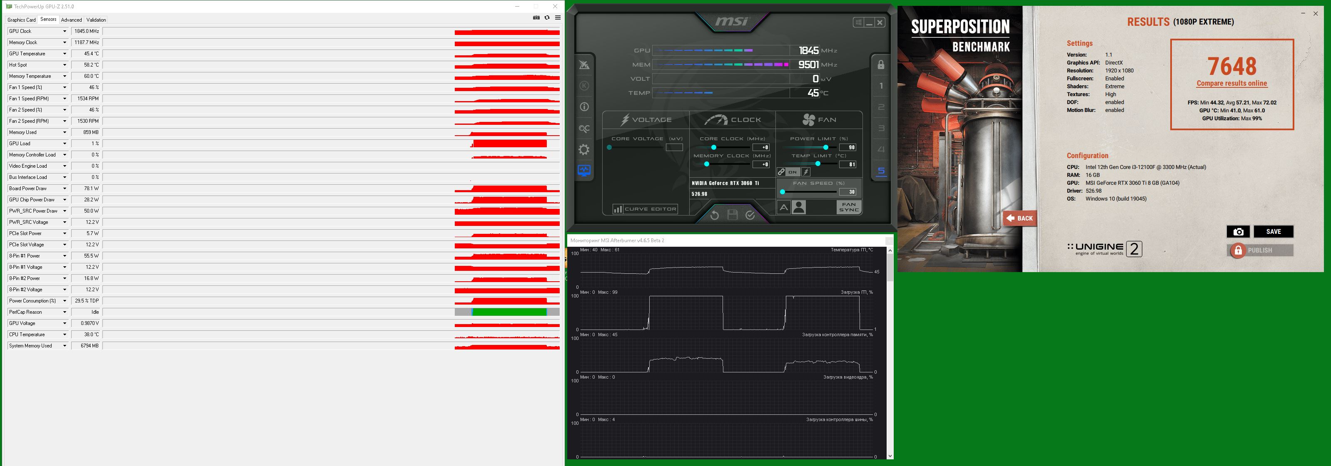
Task: Open the Validation tab
Action: pos(96,20)
